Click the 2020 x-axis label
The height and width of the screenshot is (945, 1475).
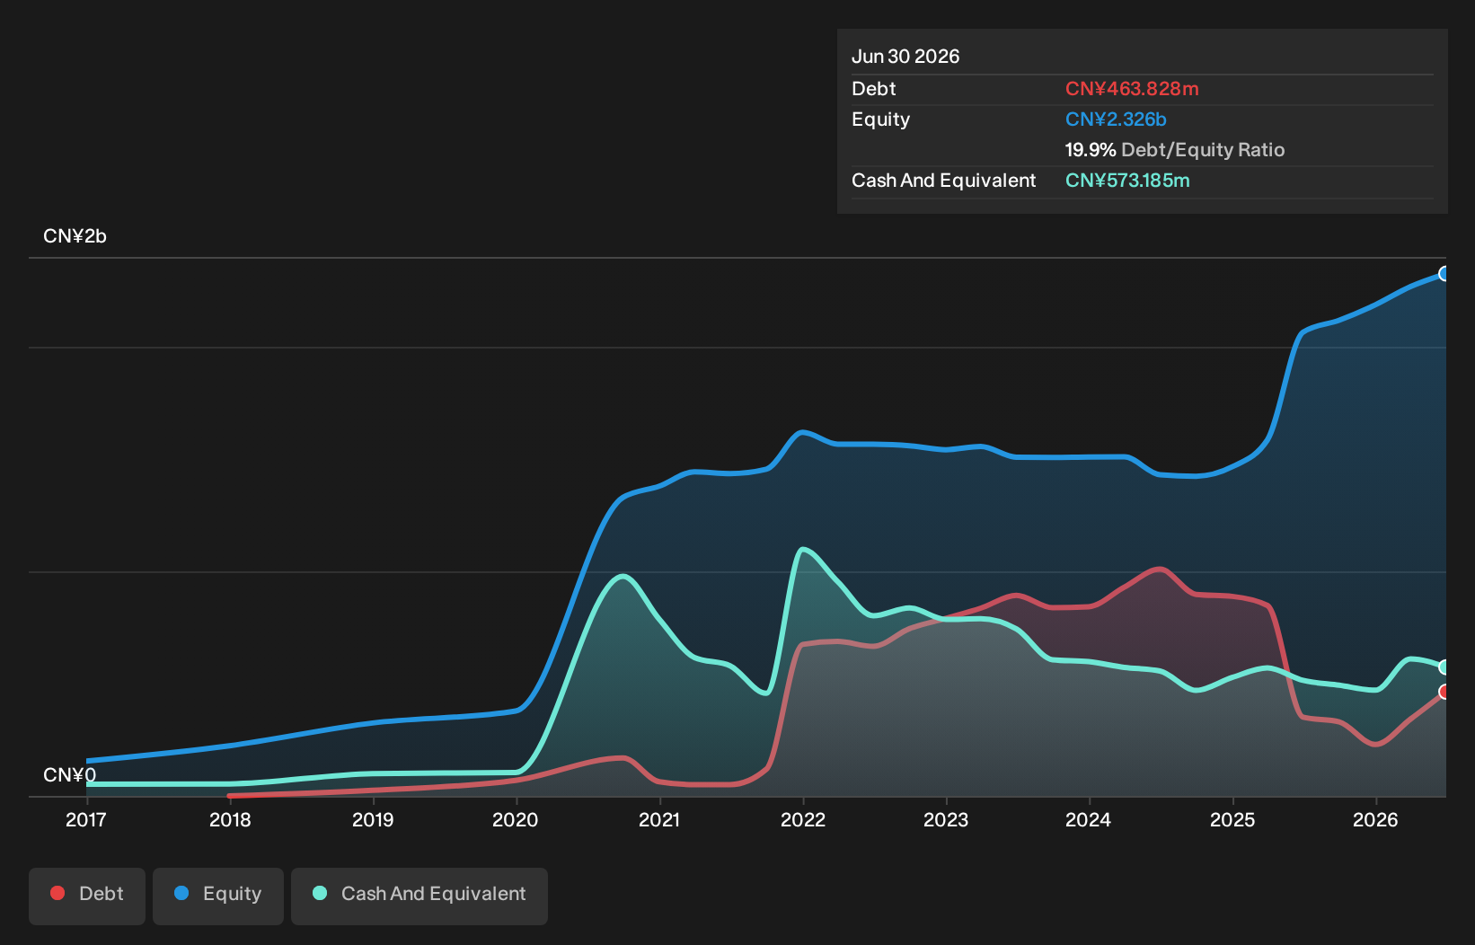click(x=516, y=819)
